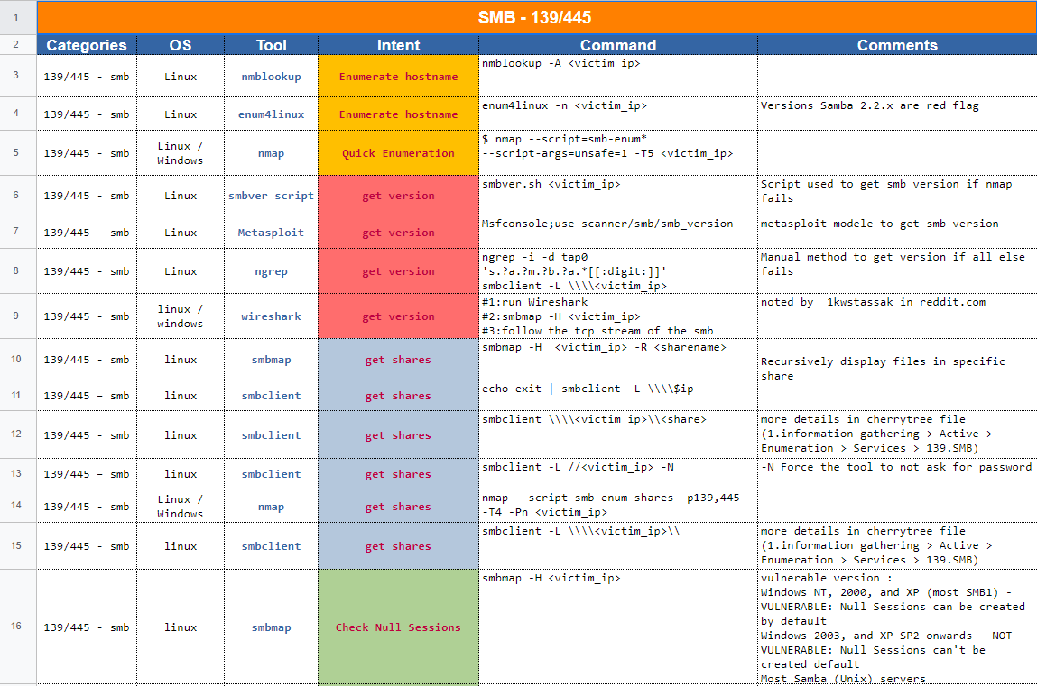Select the green 'Check Null Sessions' cell
Image resolution: width=1037 pixels, height=686 pixels.
pyautogui.click(x=398, y=627)
